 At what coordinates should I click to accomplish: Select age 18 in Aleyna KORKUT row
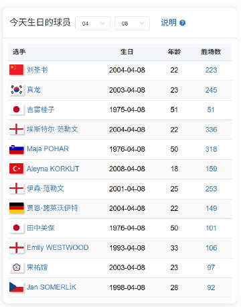click(174, 169)
